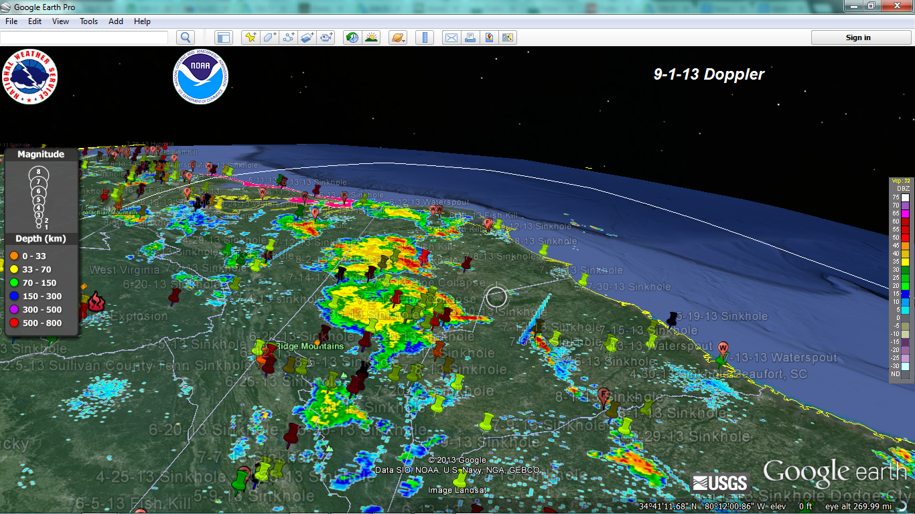Open the Add menu
The image size is (915, 514).
click(x=116, y=21)
